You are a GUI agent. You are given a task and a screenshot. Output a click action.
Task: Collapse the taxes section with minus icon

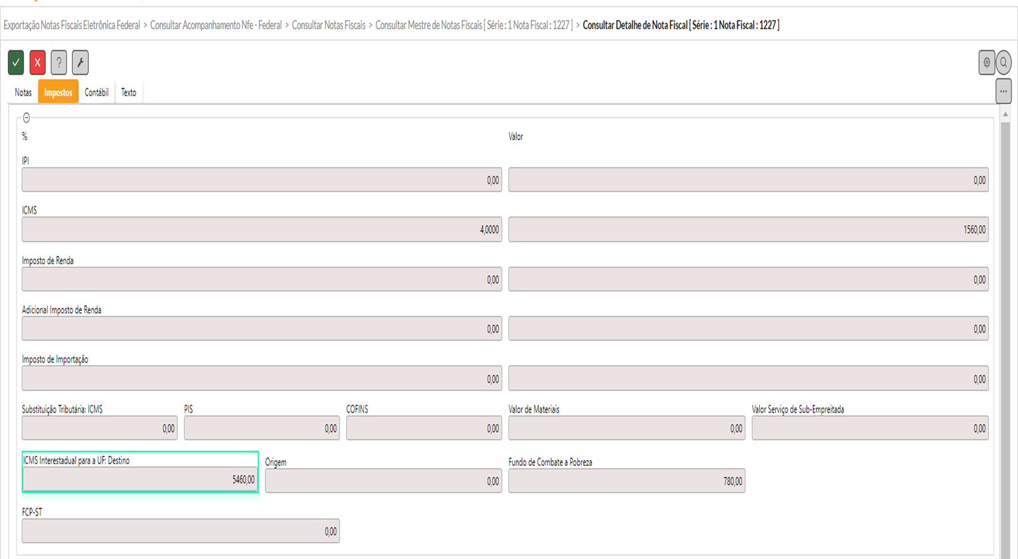pos(26,118)
